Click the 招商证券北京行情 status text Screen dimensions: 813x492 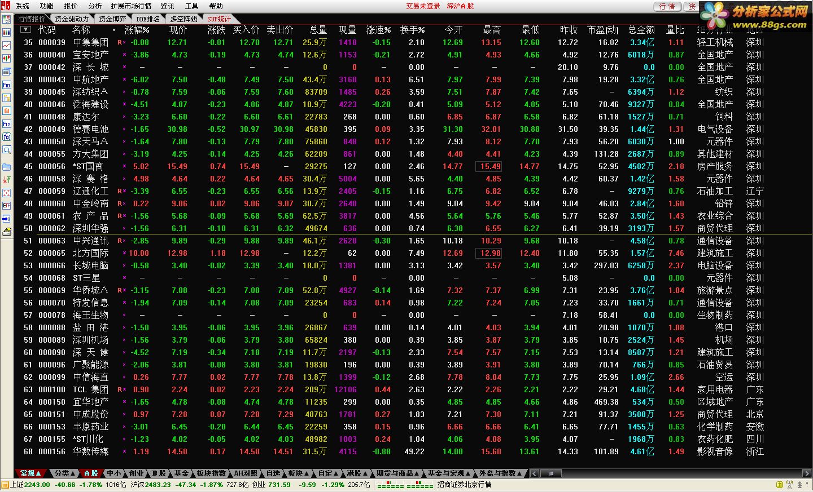tap(464, 485)
